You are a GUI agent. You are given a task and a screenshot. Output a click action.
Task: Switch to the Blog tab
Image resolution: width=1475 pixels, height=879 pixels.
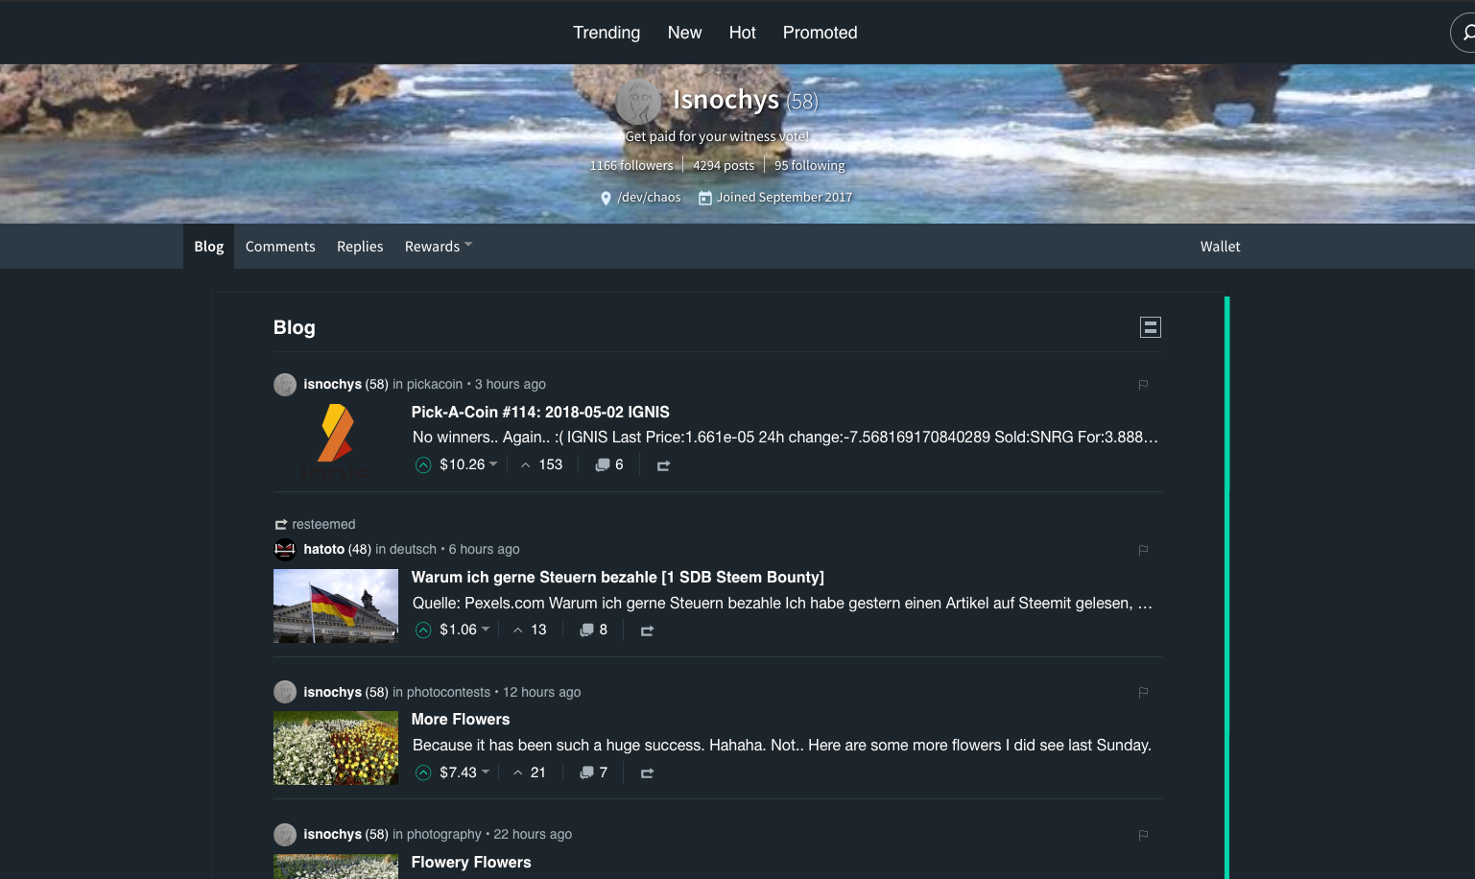click(209, 247)
